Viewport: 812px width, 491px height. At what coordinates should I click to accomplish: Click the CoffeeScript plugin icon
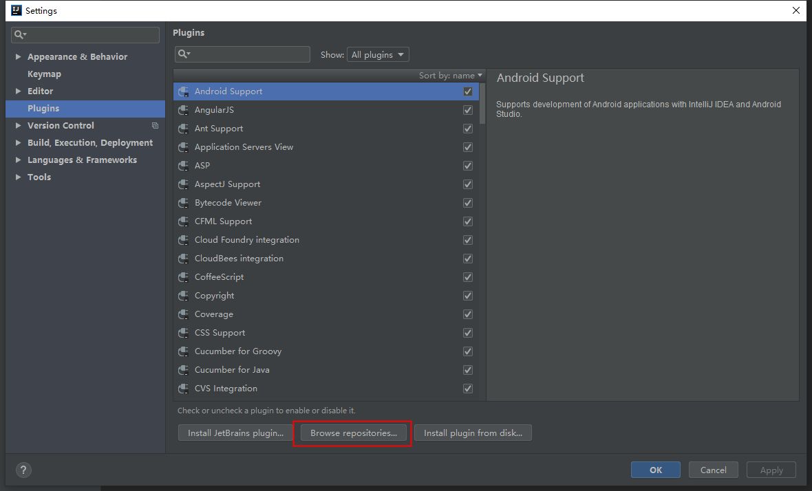click(183, 277)
